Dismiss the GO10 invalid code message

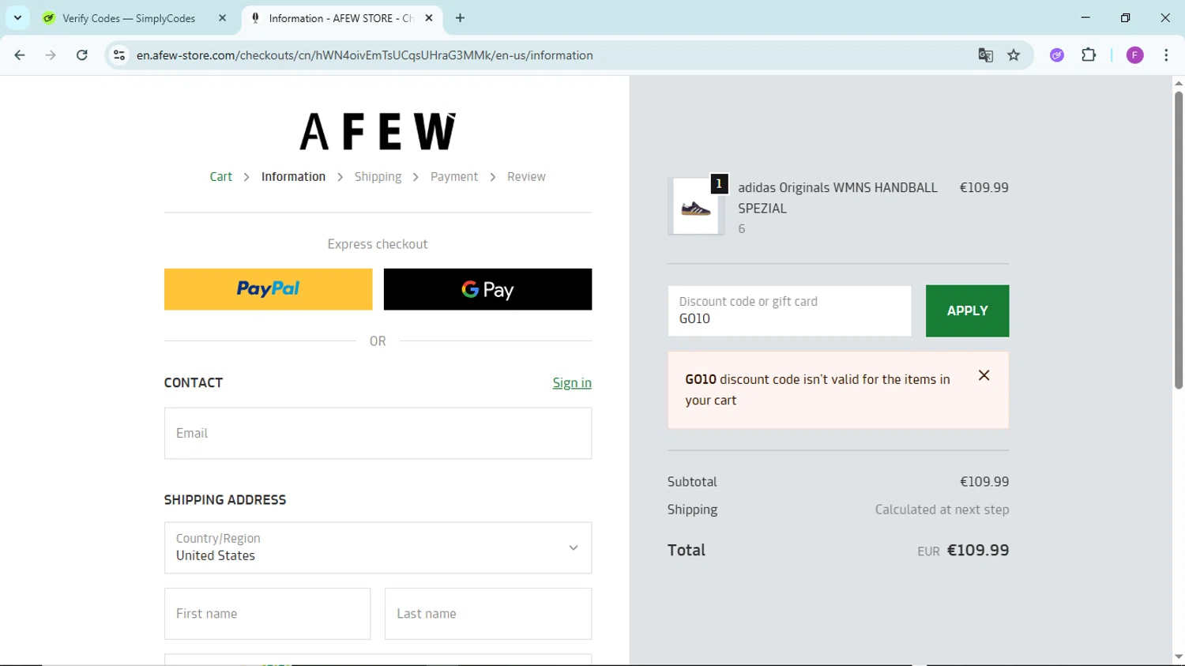tap(984, 376)
